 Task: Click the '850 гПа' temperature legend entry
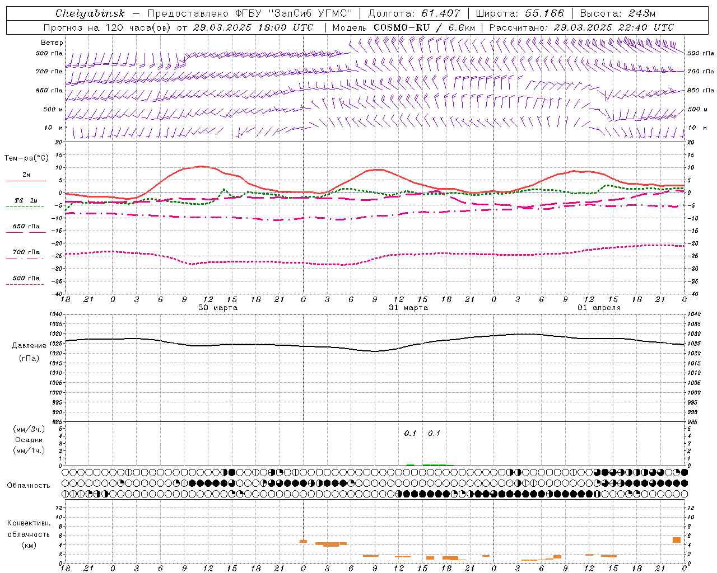coord(26,226)
